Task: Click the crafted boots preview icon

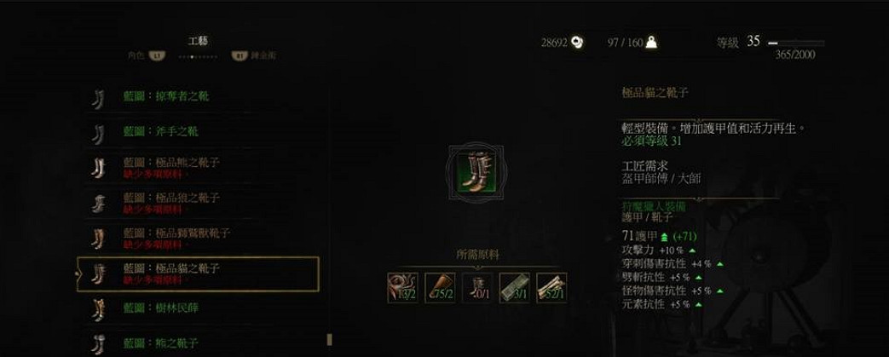Action: 476,170
